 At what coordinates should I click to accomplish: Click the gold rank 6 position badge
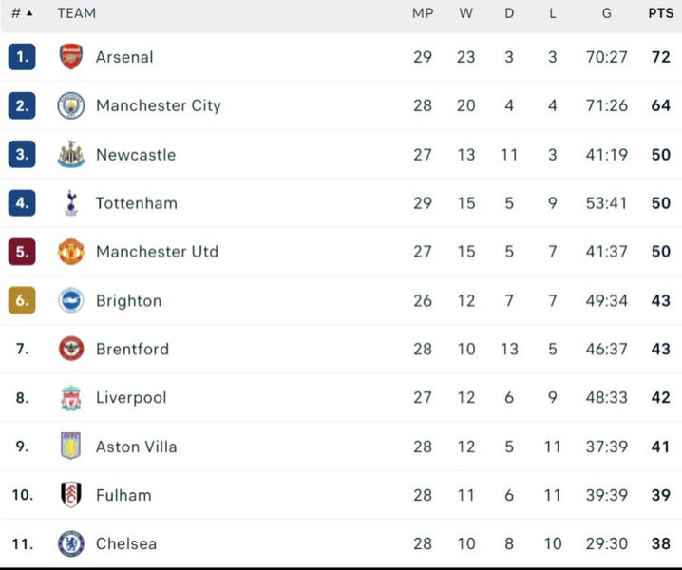tap(22, 301)
